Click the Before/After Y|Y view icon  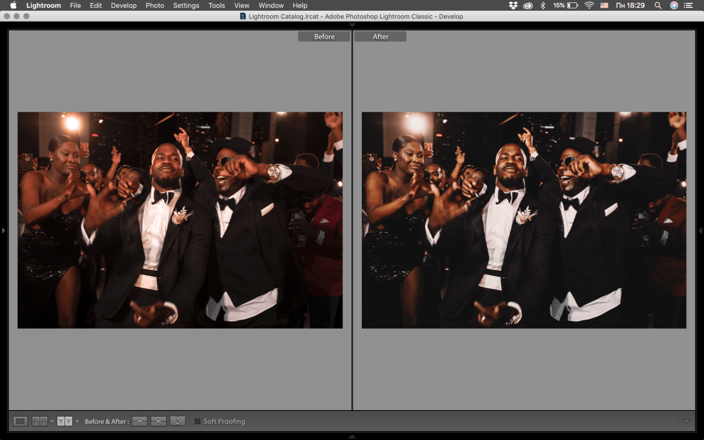(64, 421)
